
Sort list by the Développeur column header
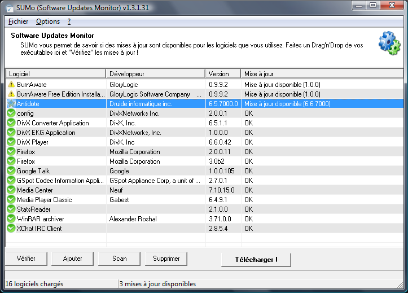tap(156, 74)
